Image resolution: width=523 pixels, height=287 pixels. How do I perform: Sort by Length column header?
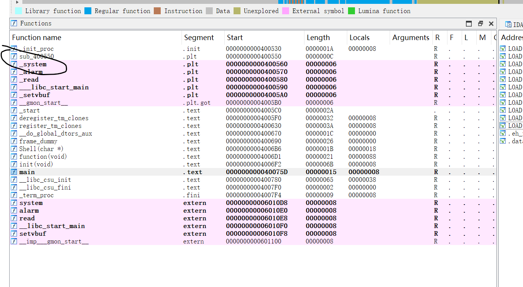click(318, 38)
